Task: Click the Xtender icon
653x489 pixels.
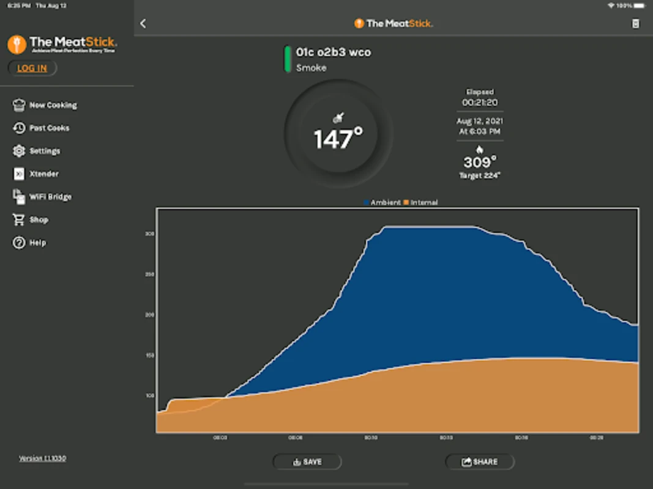Action: (x=19, y=174)
